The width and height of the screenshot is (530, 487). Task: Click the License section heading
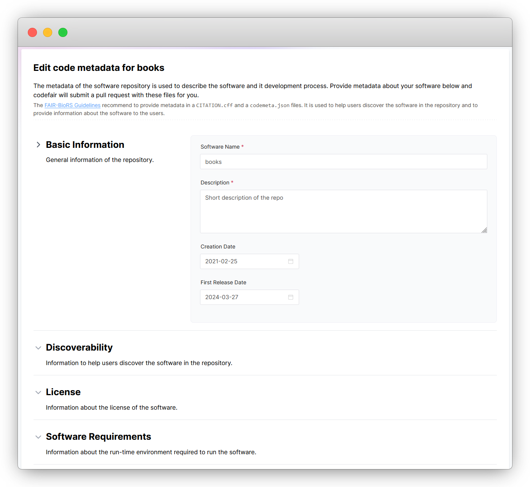point(63,392)
